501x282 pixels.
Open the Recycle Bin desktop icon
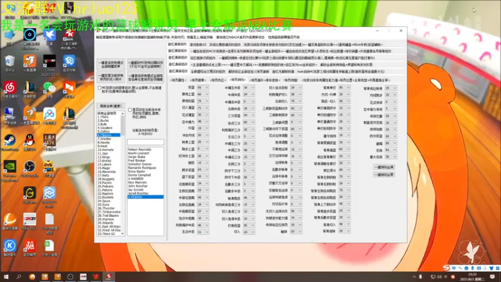9,61
